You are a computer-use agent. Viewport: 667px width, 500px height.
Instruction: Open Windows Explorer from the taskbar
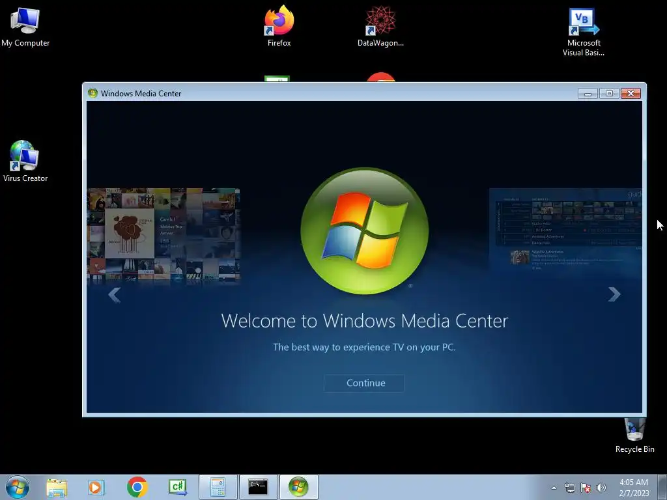tap(57, 487)
